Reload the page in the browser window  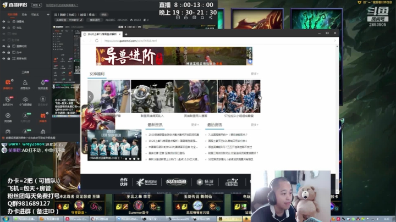[97, 41]
